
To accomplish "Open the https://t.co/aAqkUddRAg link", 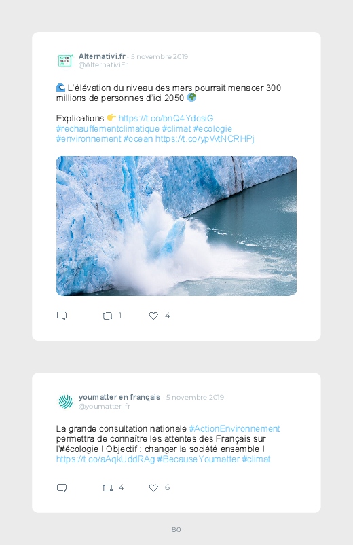I will click(105, 459).
